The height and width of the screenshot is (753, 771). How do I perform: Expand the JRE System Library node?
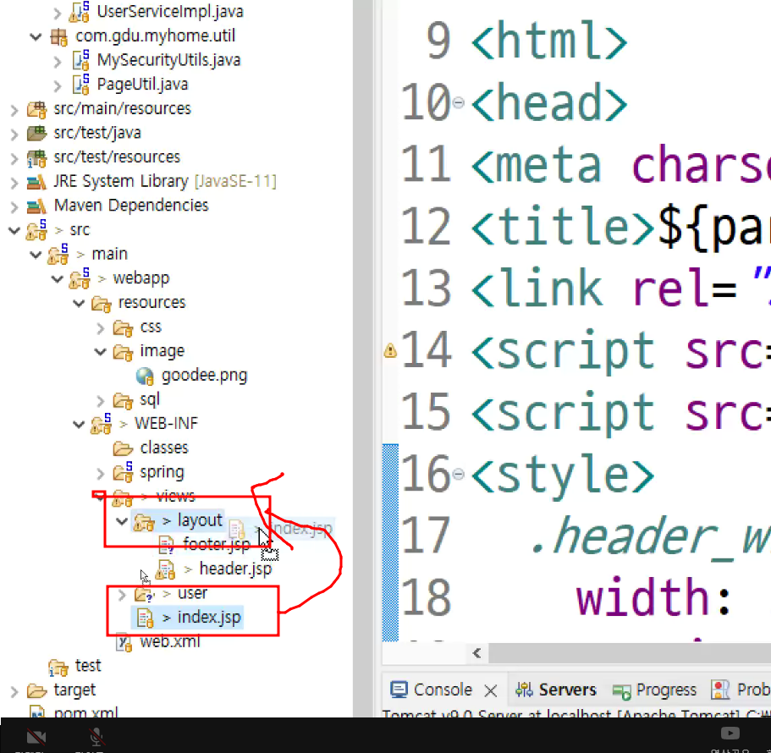point(14,183)
